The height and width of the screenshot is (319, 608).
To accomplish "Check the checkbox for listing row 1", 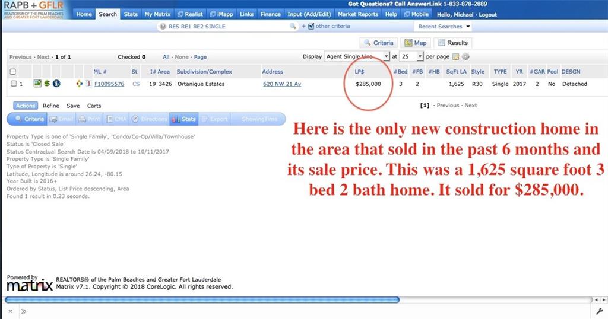I will 13,84.
